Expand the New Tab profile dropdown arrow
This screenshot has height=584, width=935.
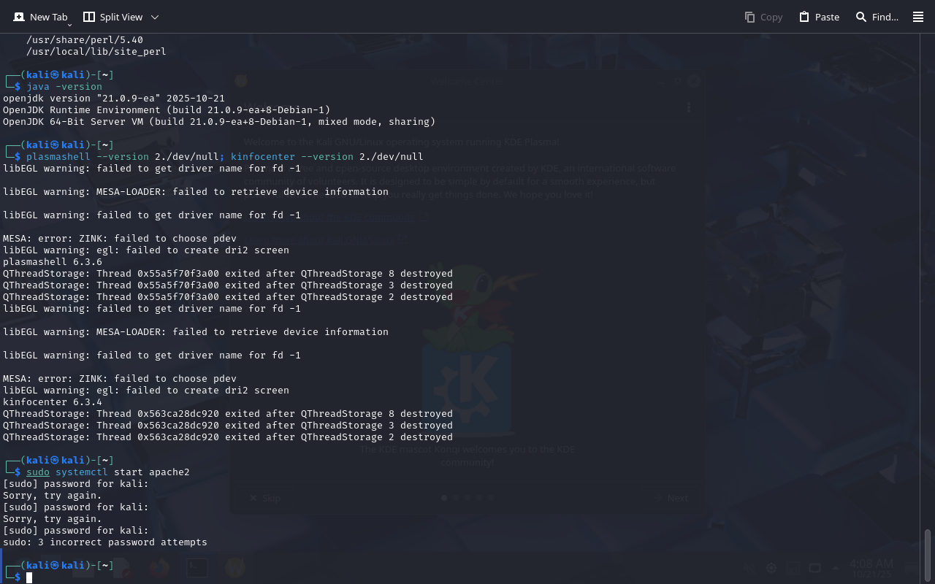coord(69,25)
